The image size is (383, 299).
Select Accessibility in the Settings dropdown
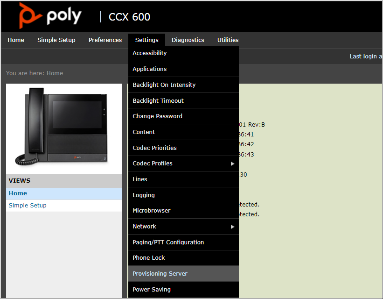pos(149,53)
